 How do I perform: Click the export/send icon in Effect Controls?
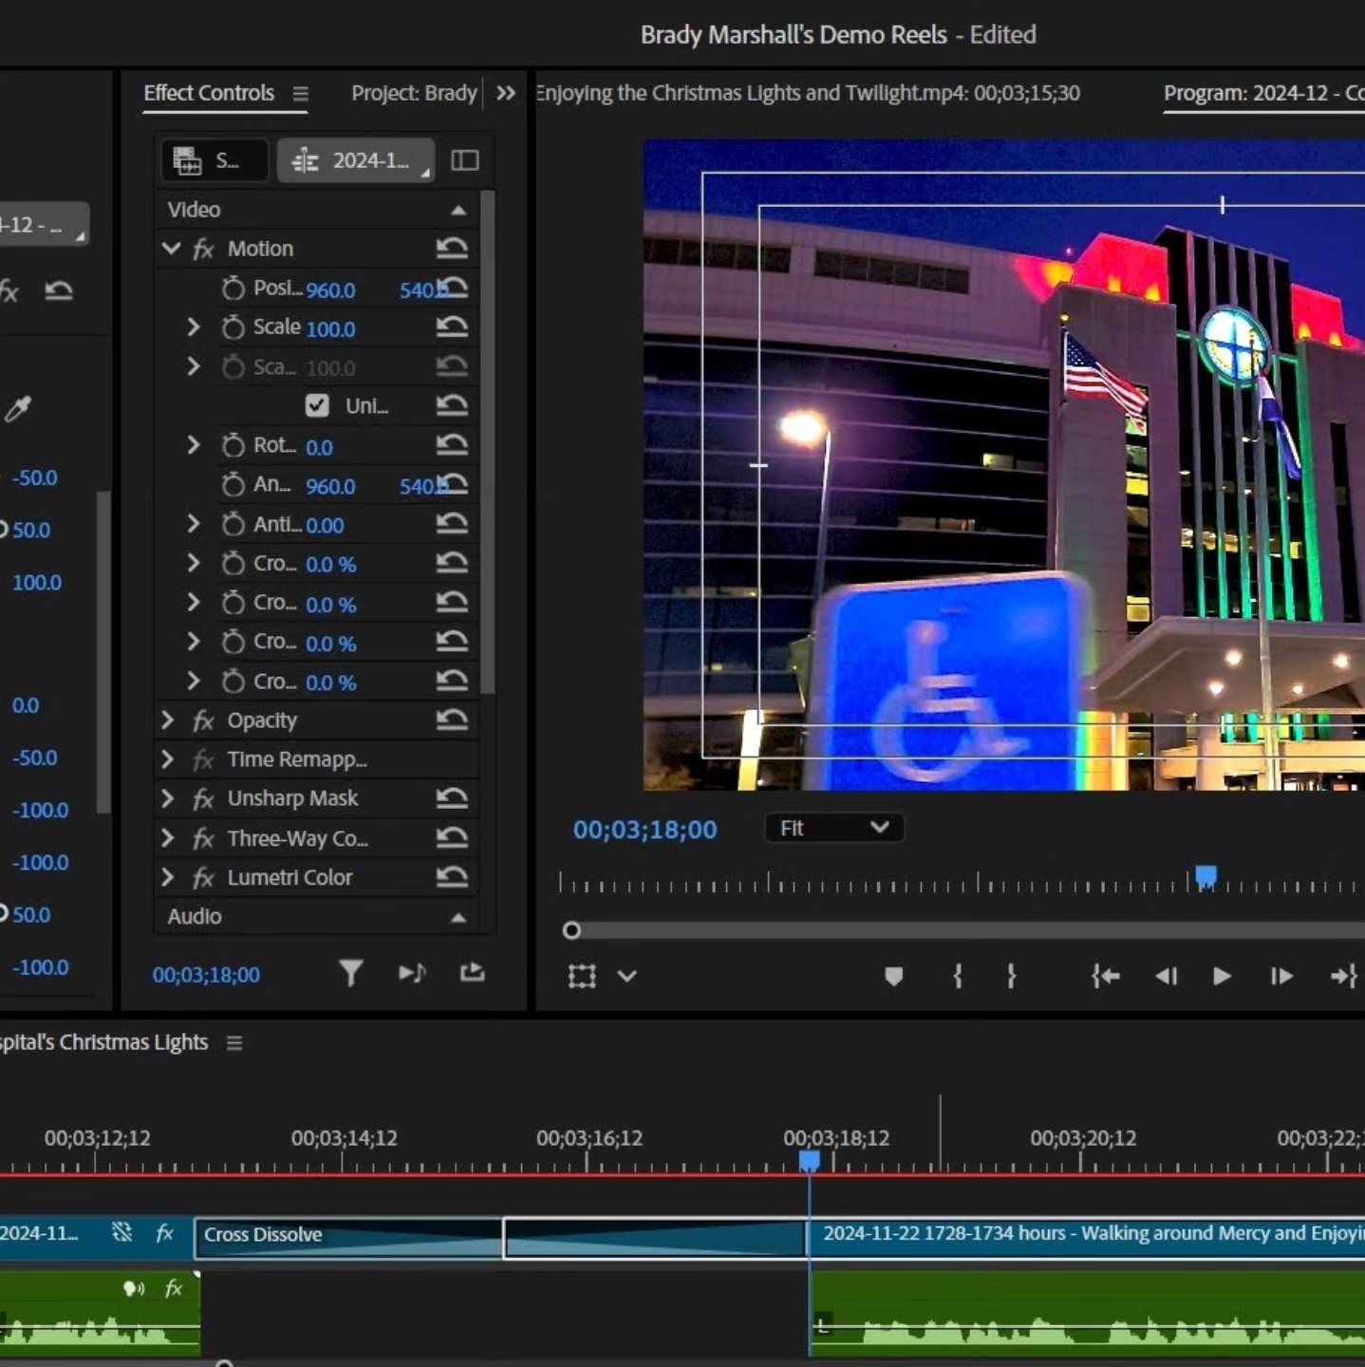[x=473, y=972]
